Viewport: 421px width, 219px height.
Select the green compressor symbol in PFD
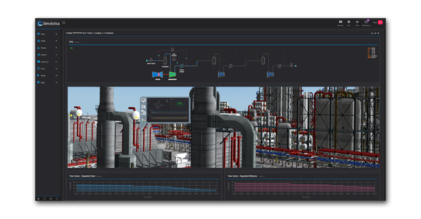click(172, 75)
